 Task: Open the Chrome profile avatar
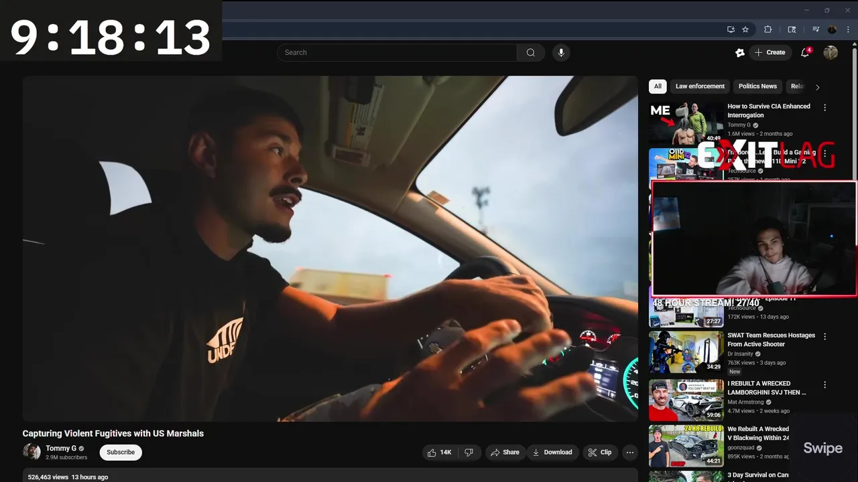coord(832,29)
